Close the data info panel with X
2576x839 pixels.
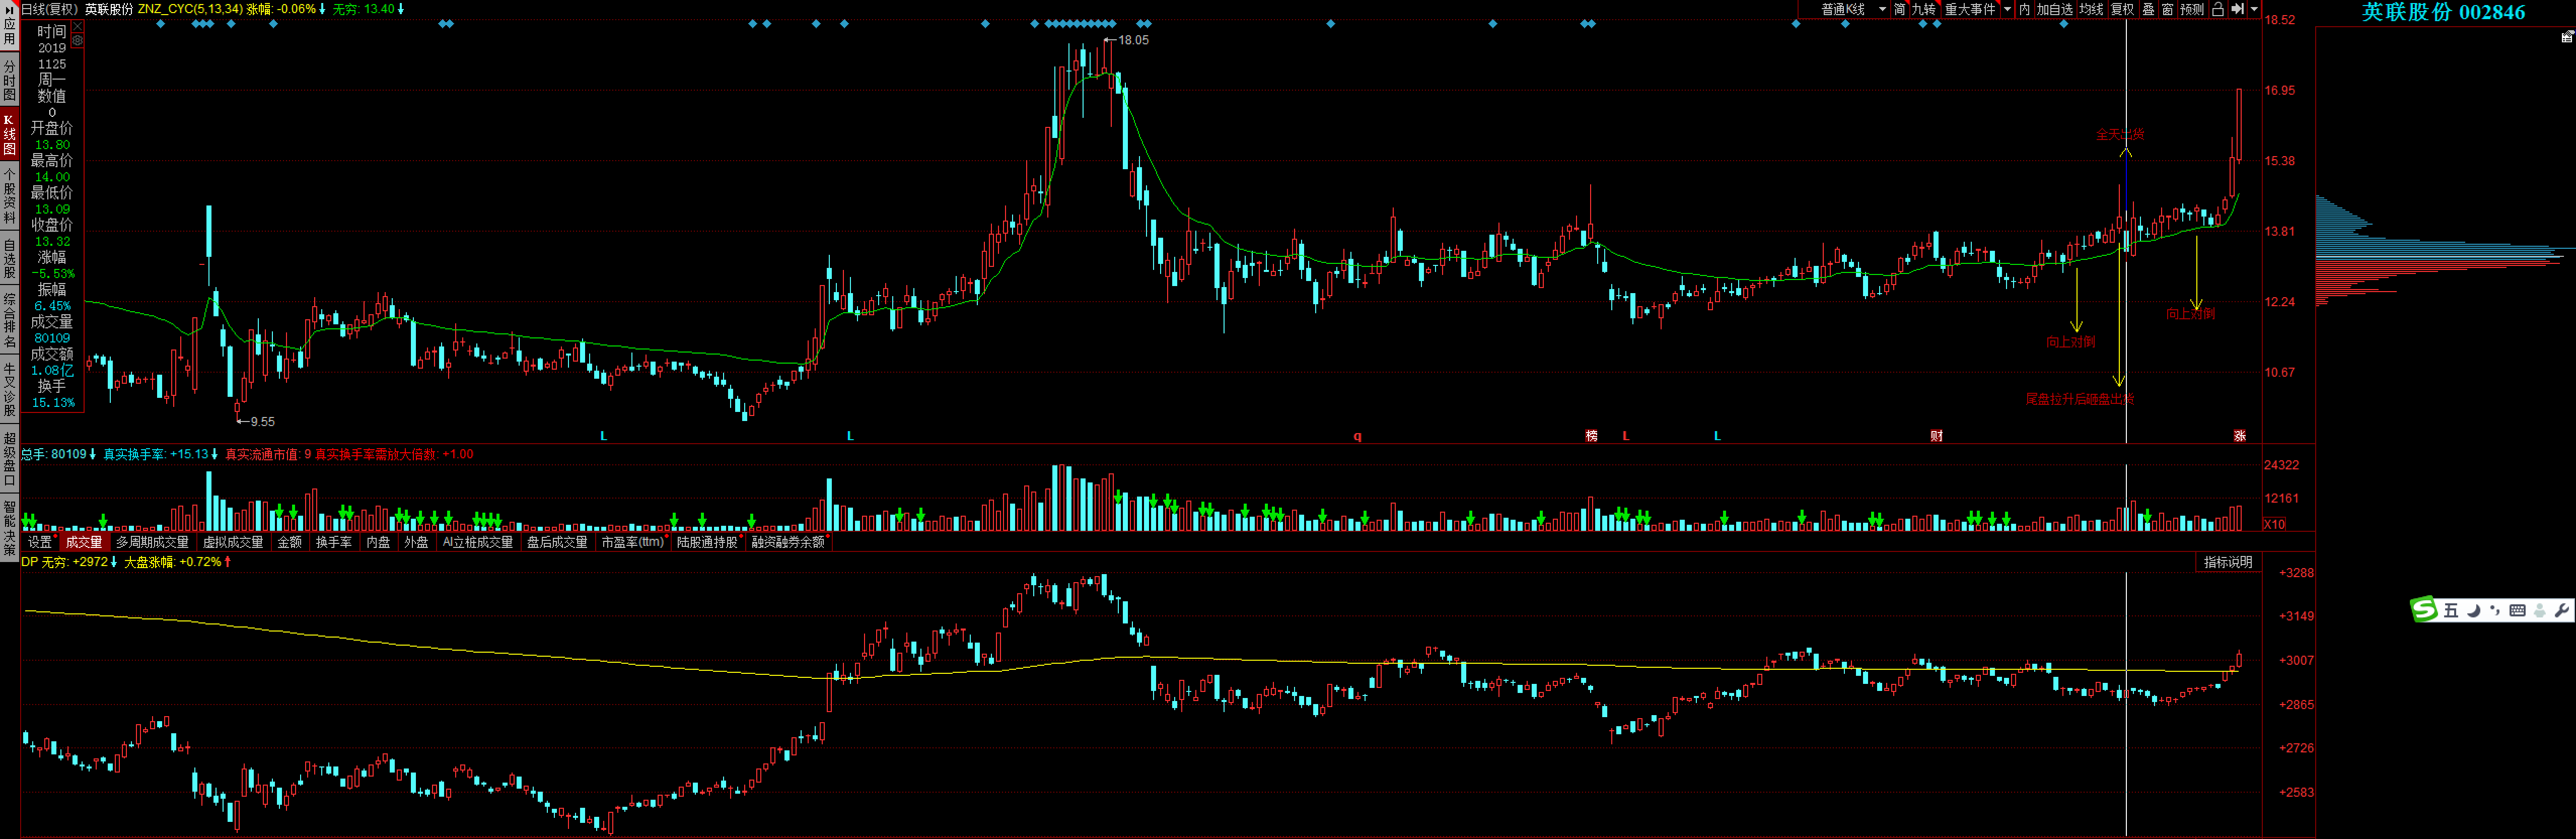78,27
